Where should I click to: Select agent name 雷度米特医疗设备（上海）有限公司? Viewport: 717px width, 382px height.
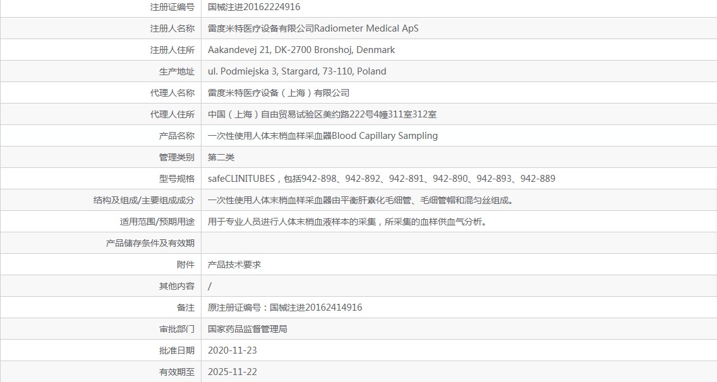[x=279, y=93]
